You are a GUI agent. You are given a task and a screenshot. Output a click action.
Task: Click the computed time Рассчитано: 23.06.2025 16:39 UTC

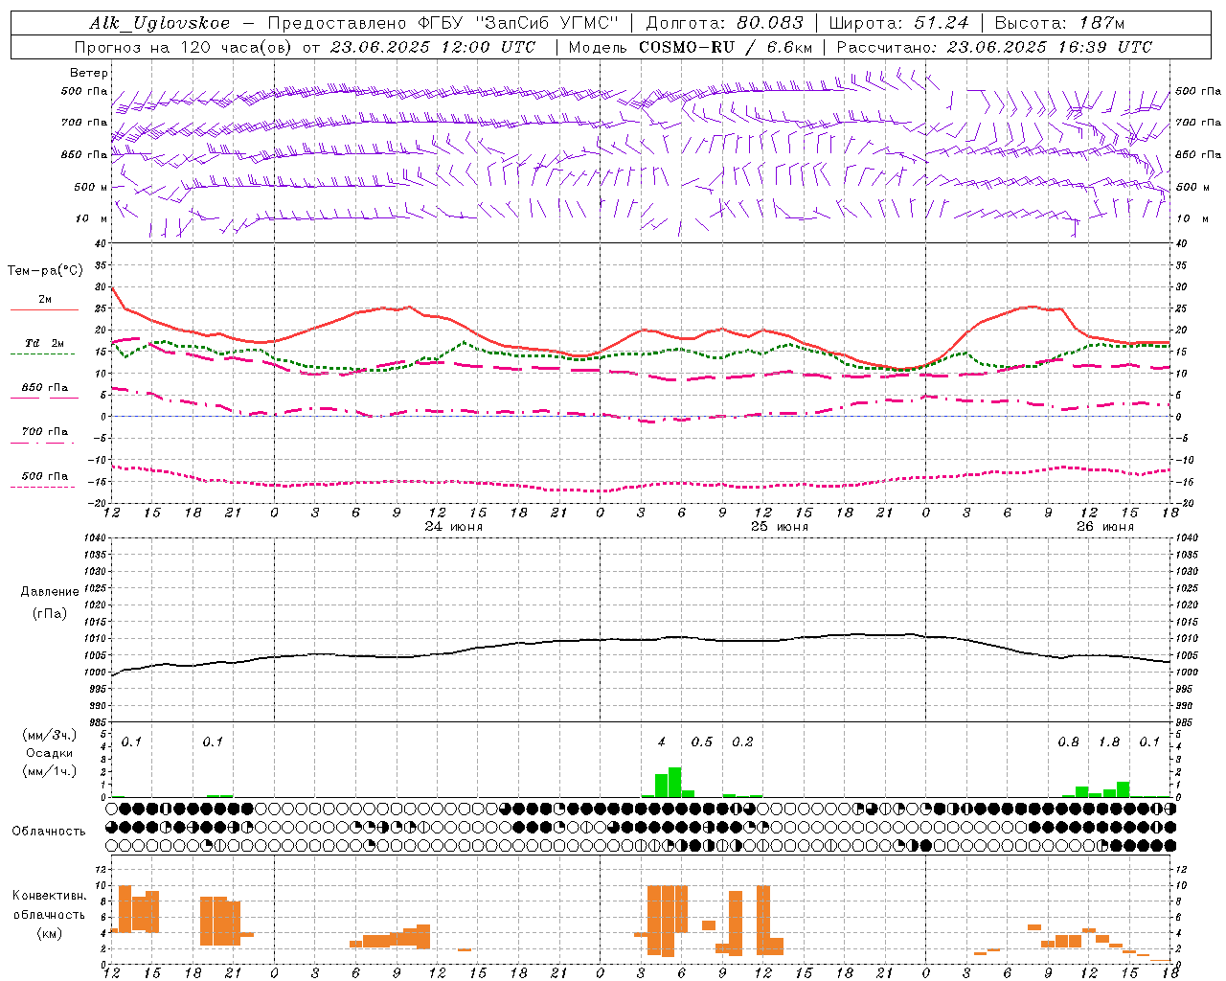click(994, 47)
